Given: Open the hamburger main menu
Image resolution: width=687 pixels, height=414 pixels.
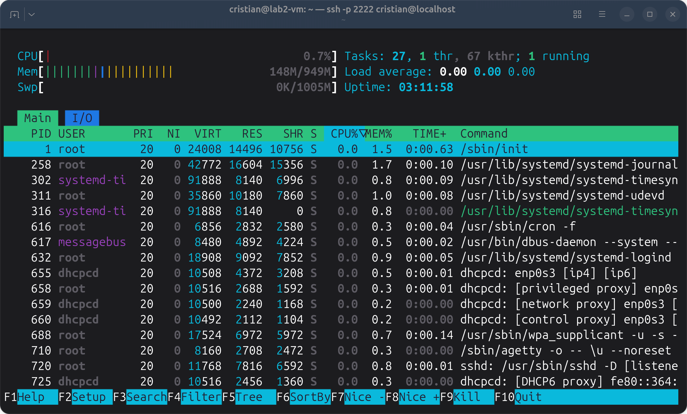Looking at the screenshot, I should click(x=602, y=14).
